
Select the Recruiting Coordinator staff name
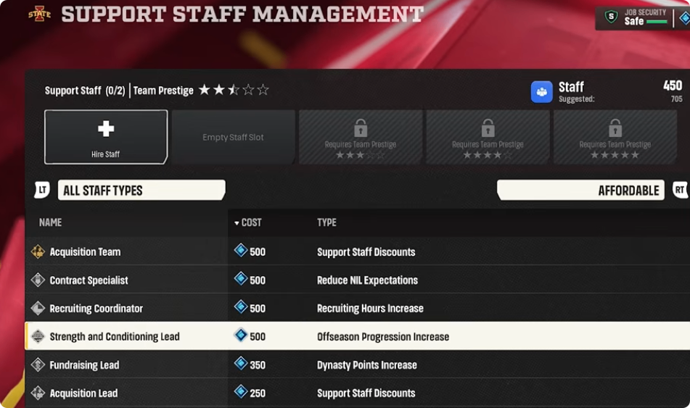96,308
